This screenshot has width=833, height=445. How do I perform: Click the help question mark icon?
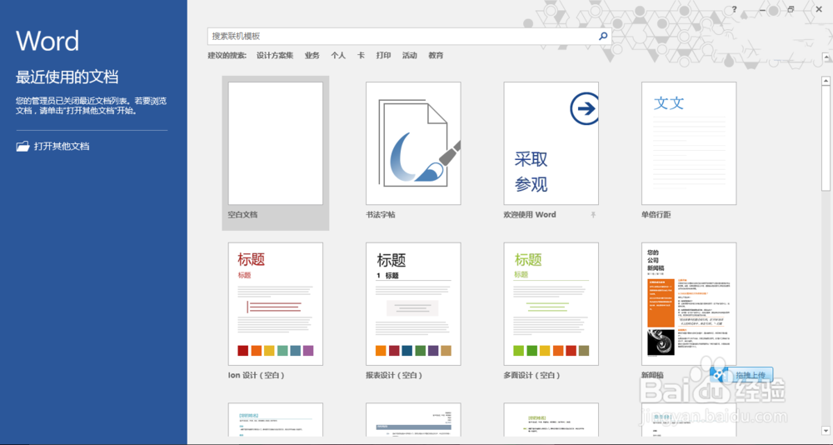click(x=735, y=9)
